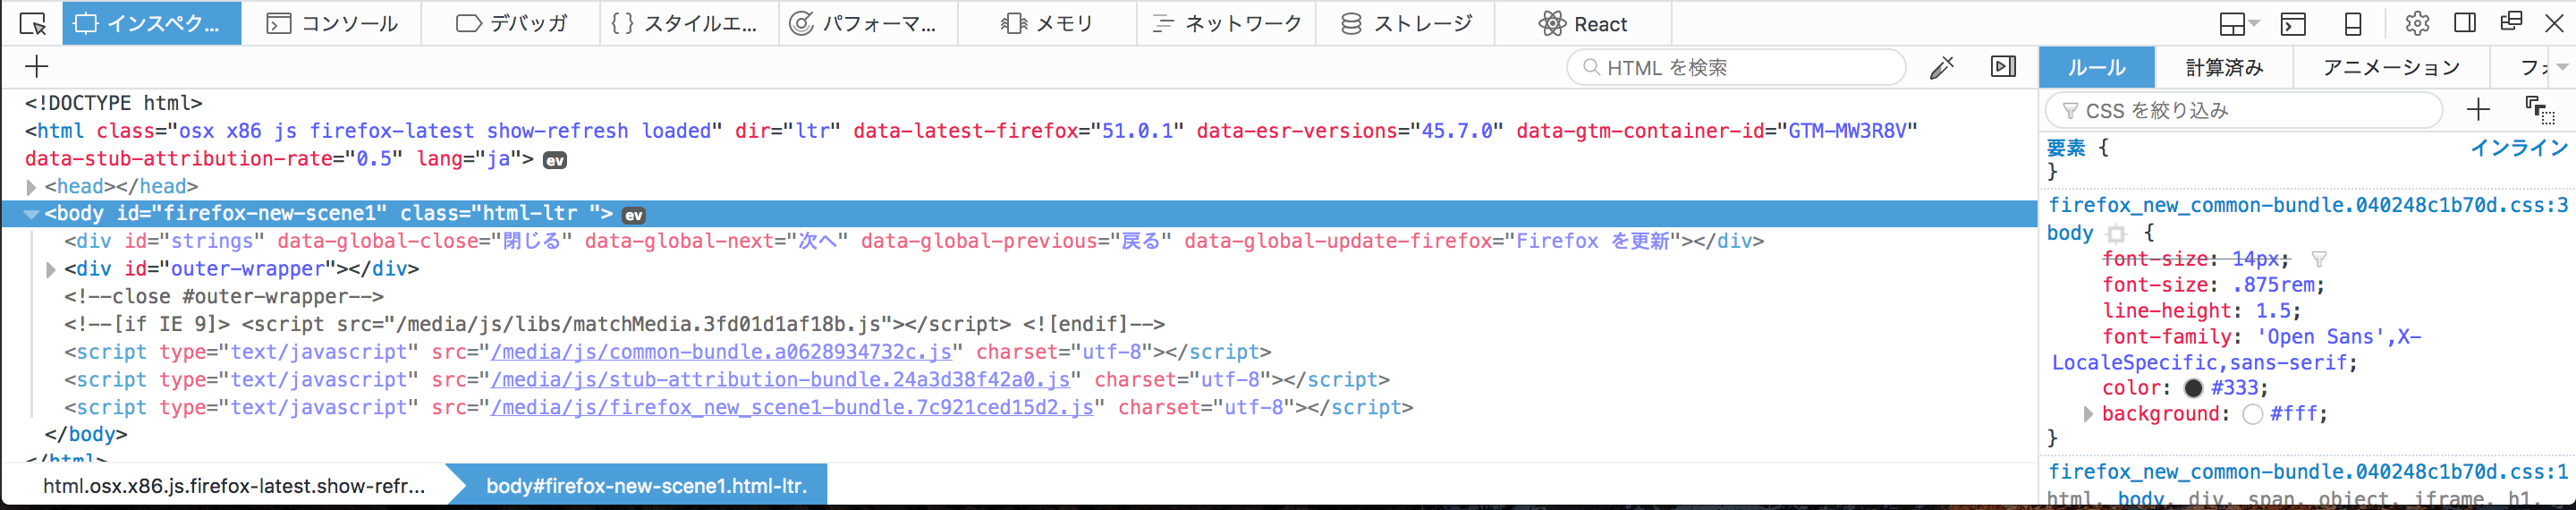
Task: Expand the background shorthand property
Action: [x=2088, y=414]
